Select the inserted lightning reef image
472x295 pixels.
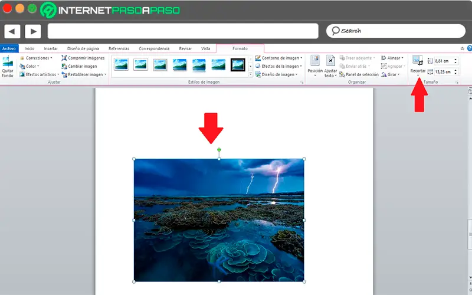pyautogui.click(x=219, y=220)
